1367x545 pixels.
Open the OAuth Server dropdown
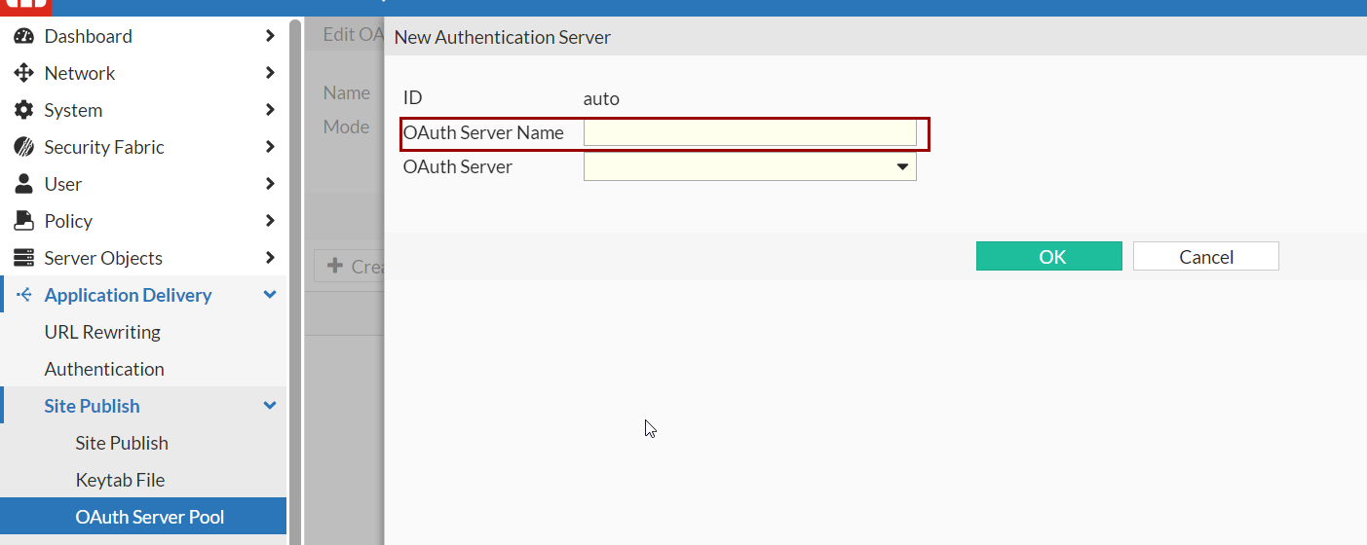749,167
